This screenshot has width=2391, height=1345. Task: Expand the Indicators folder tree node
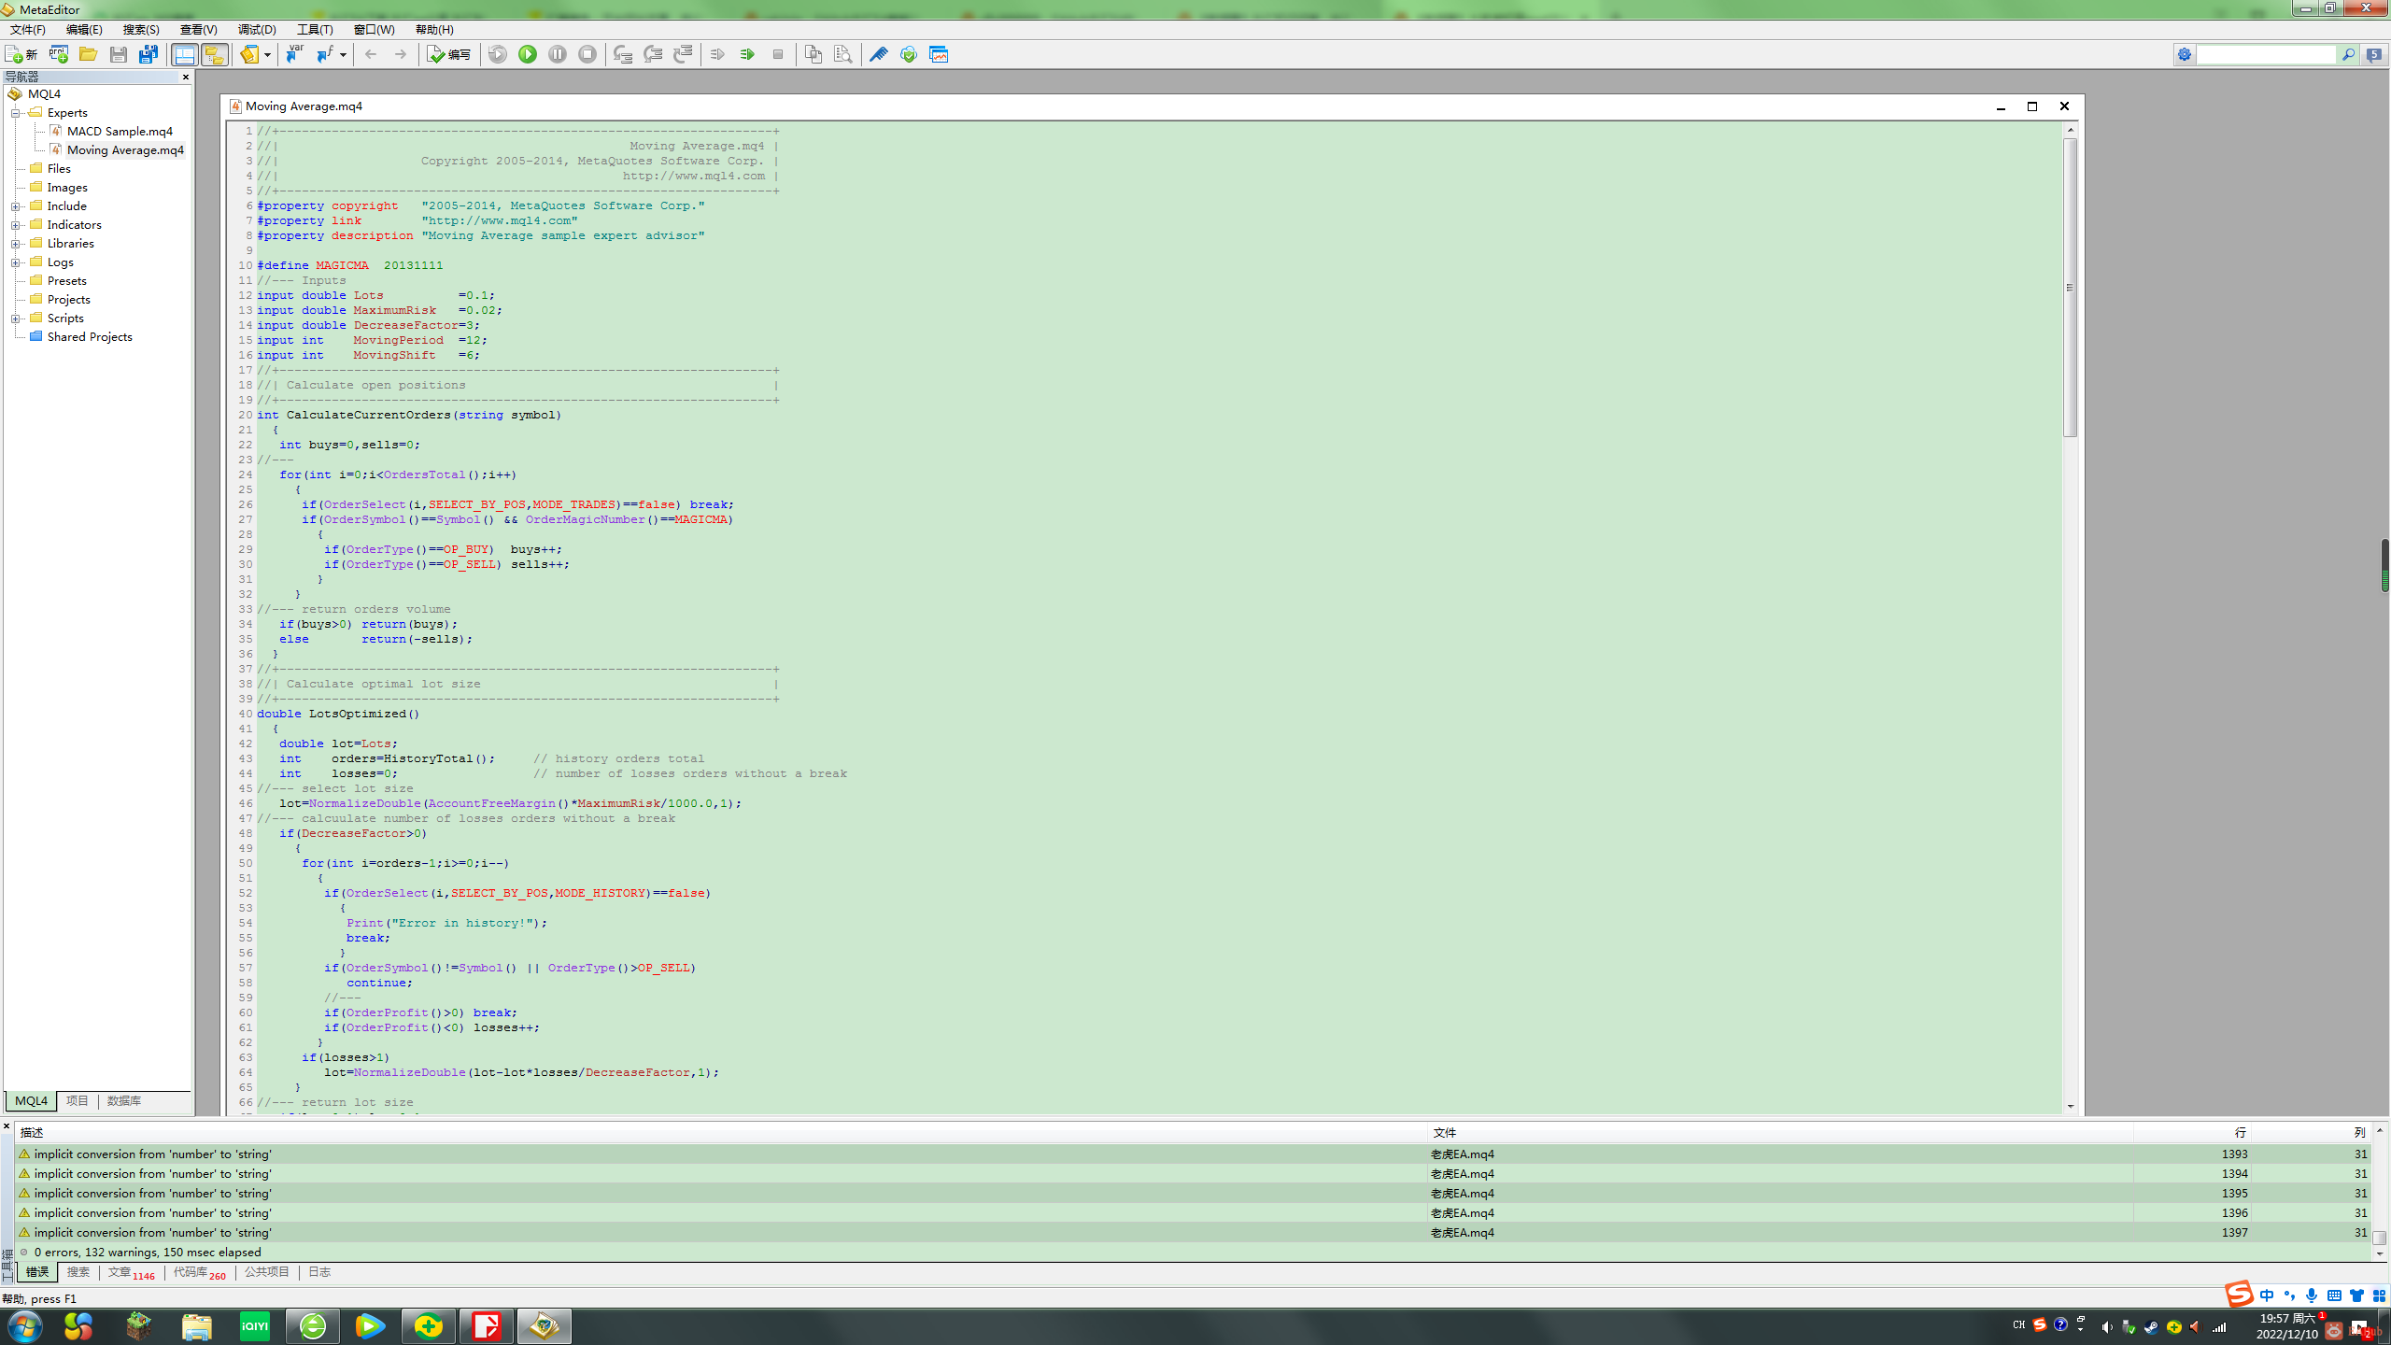[x=16, y=225]
